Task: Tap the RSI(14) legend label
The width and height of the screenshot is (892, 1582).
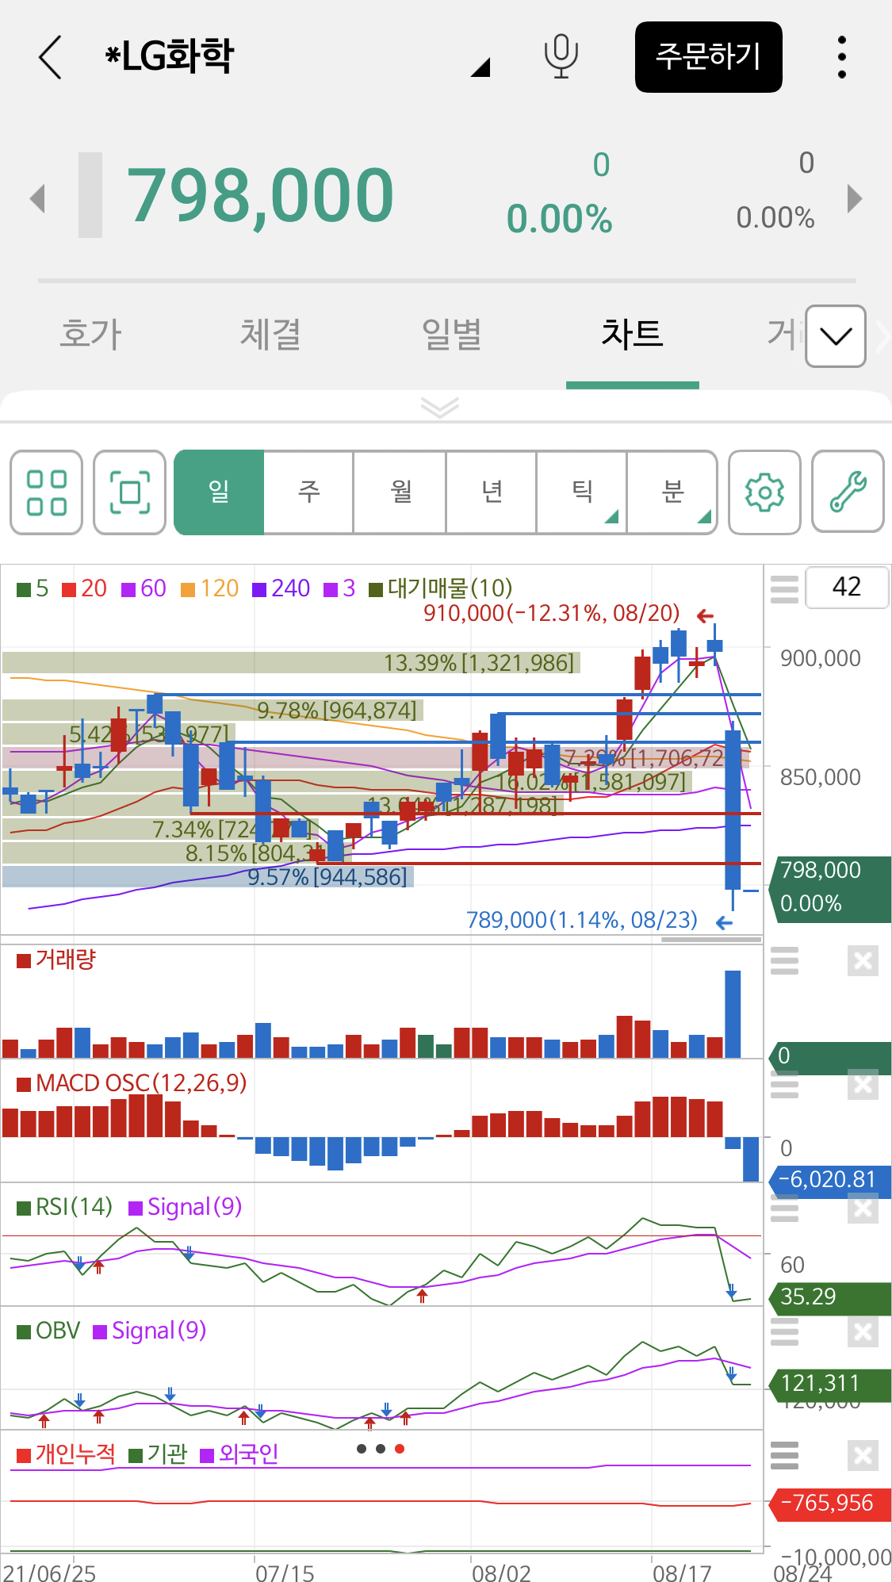Action: pyautogui.click(x=65, y=1207)
